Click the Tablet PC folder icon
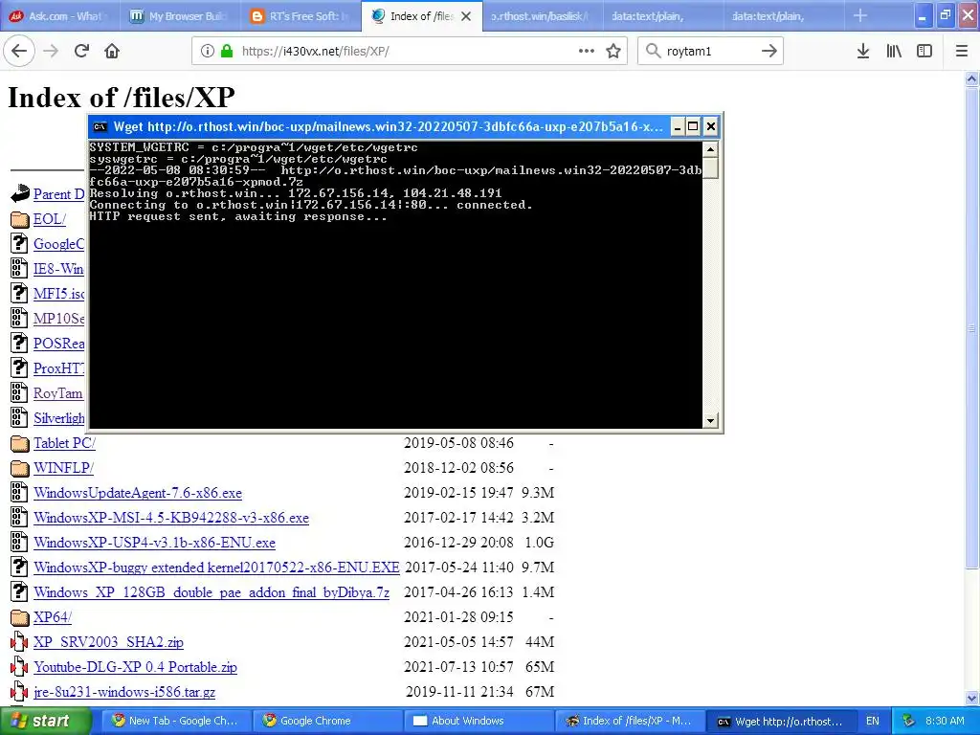 click(x=20, y=443)
